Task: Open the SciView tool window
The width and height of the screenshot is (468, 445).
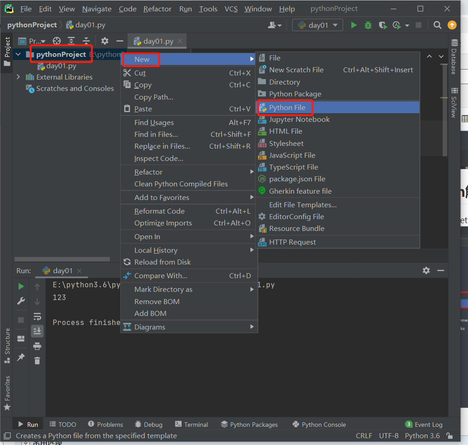Action: click(x=454, y=103)
